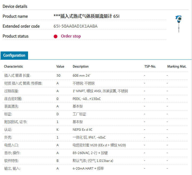Click the flowmeter product thumbnail image
This screenshot has width=192, height=175.
click(178, 24)
